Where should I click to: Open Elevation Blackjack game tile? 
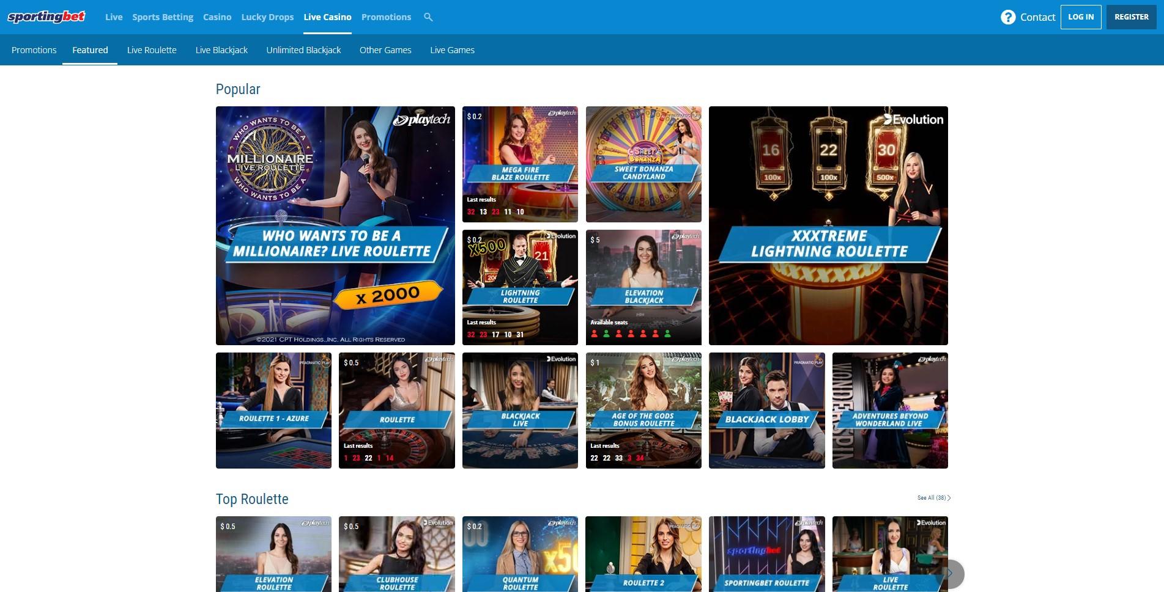(643, 287)
